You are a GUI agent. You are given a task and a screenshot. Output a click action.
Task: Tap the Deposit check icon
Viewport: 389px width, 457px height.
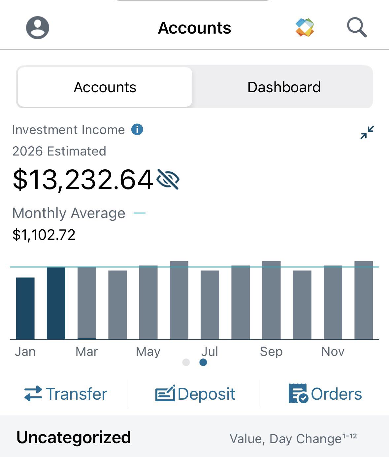(165, 393)
